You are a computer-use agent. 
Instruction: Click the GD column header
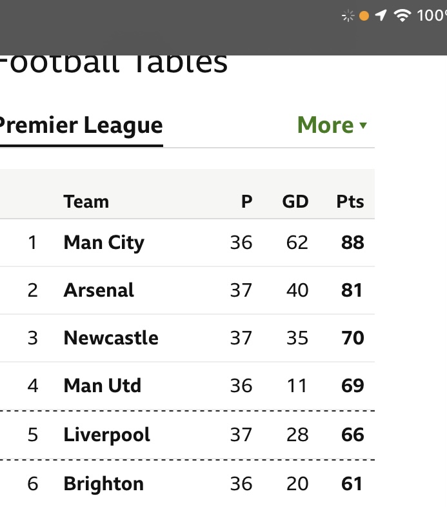click(295, 202)
